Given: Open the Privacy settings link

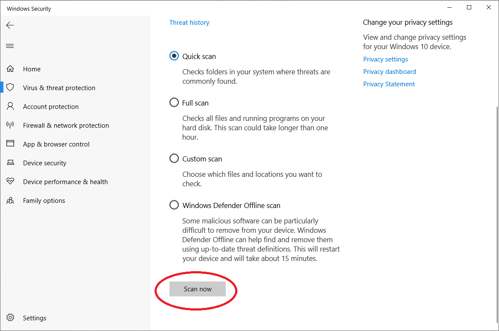Looking at the screenshot, I should [385, 59].
